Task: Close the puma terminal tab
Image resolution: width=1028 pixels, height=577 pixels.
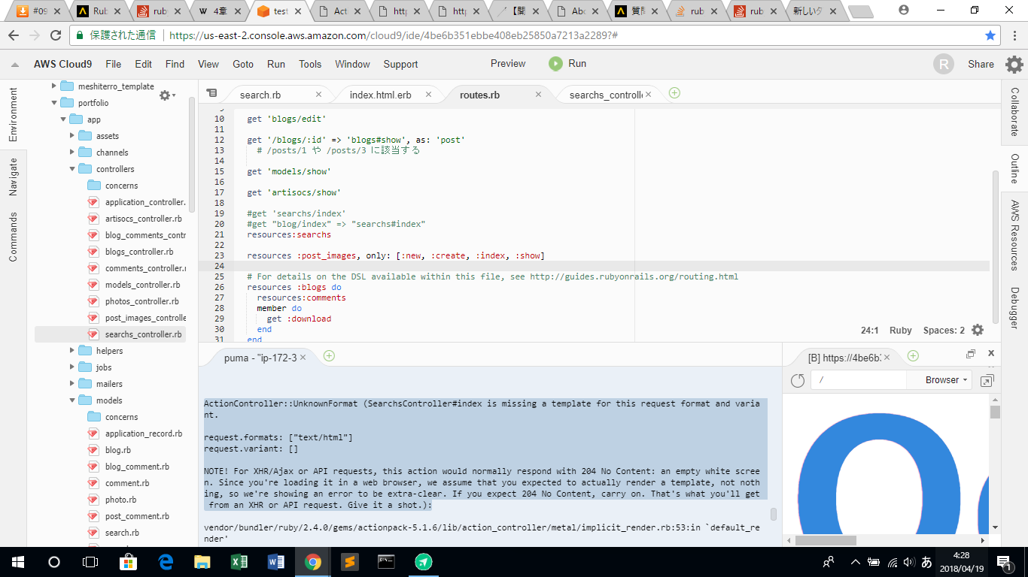Action: (303, 358)
